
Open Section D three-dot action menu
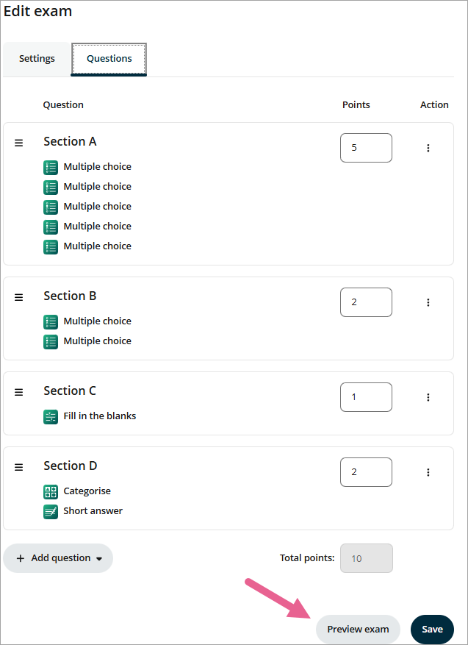click(428, 472)
